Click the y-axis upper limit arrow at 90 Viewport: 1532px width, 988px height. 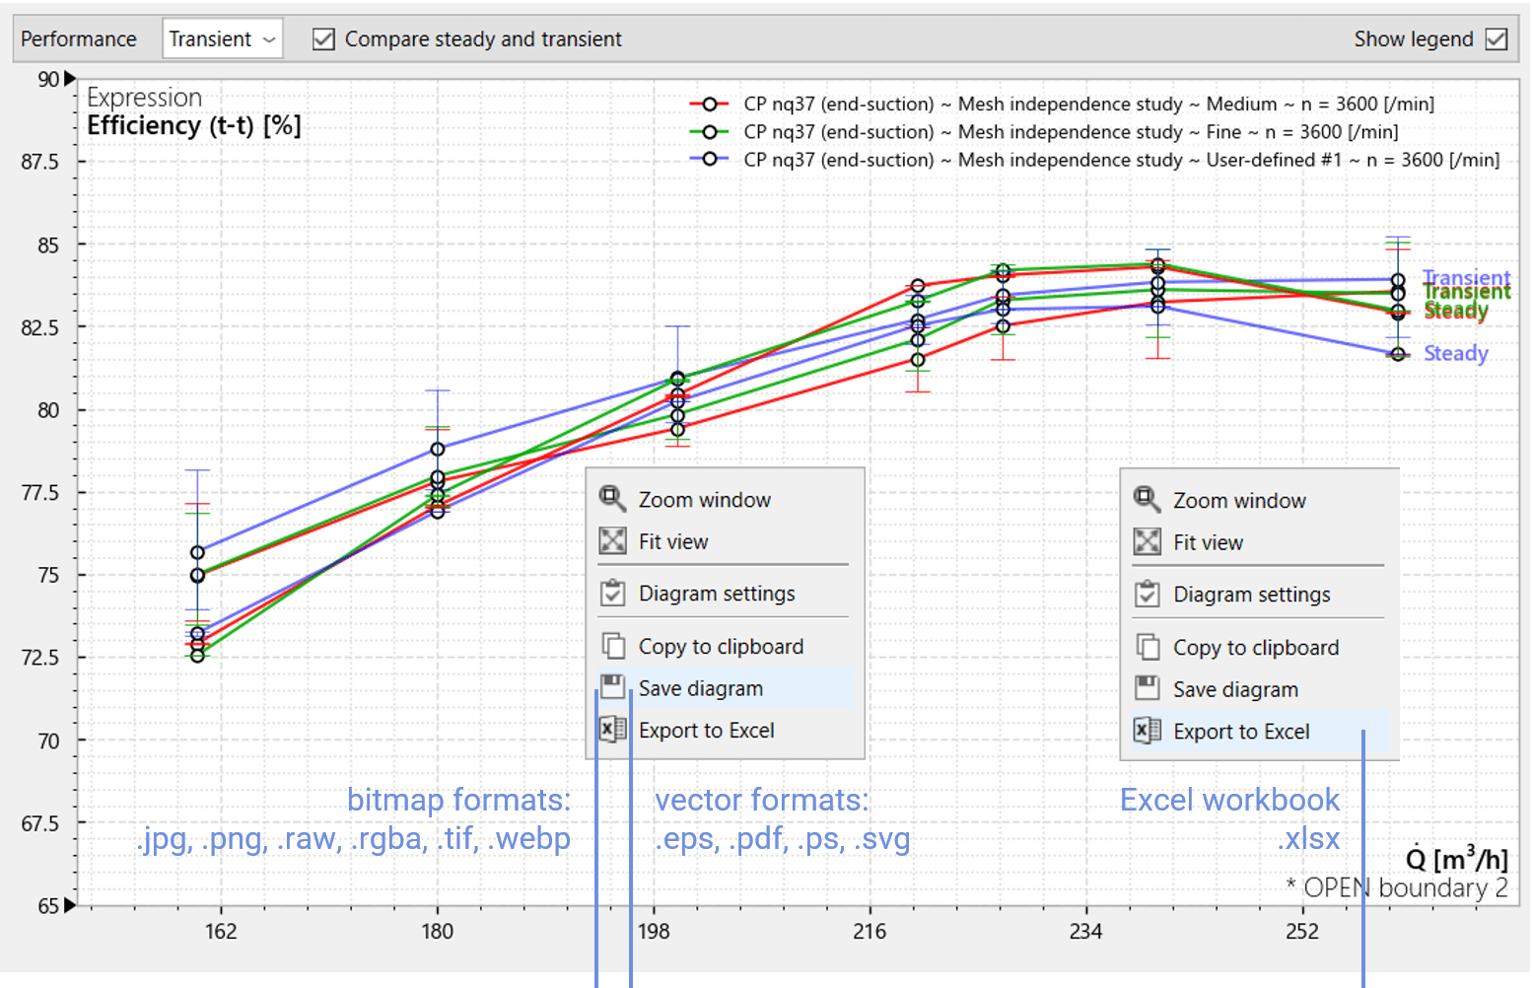[70, 79]
